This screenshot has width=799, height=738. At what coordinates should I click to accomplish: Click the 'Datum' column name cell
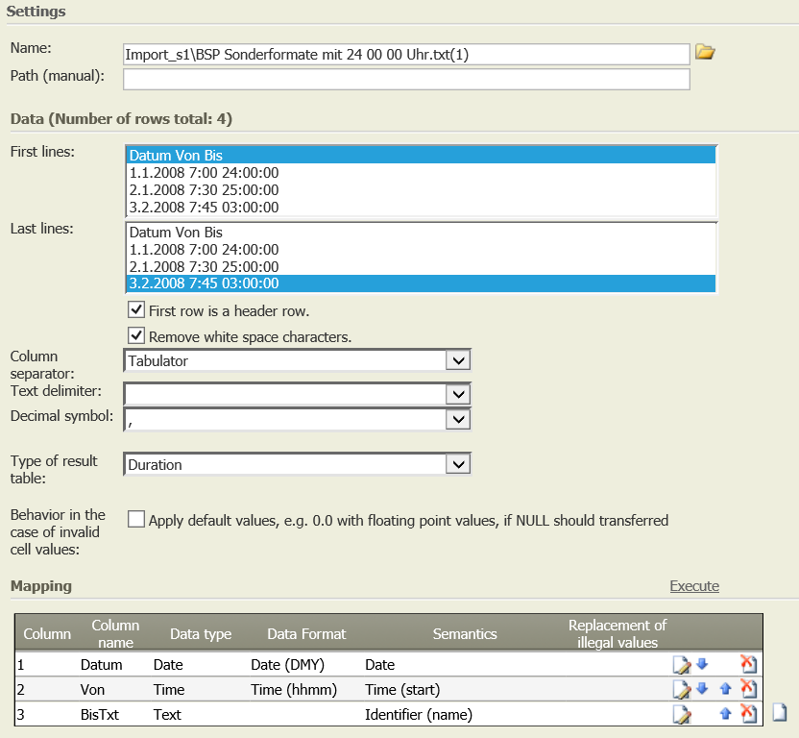(102, 665)
